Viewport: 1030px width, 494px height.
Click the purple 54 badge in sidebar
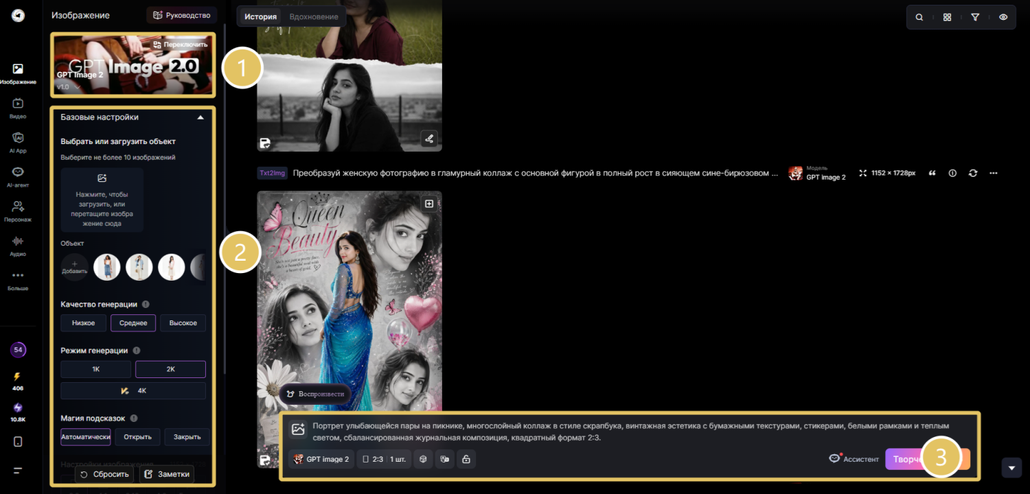(x=18, y=350)
